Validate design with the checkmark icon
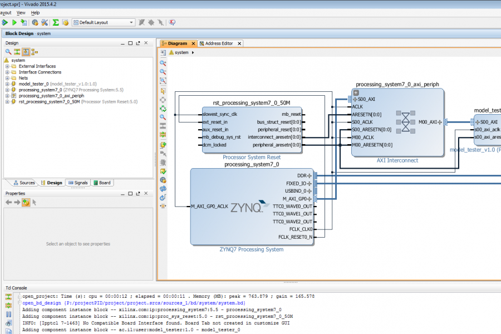The height and width of the screenshot is (334, 501). click(x=163, y=171)
